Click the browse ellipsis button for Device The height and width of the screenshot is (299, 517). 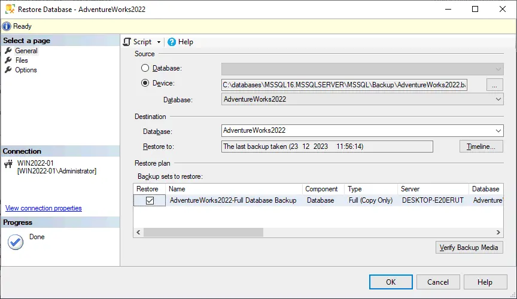point(495,85)
